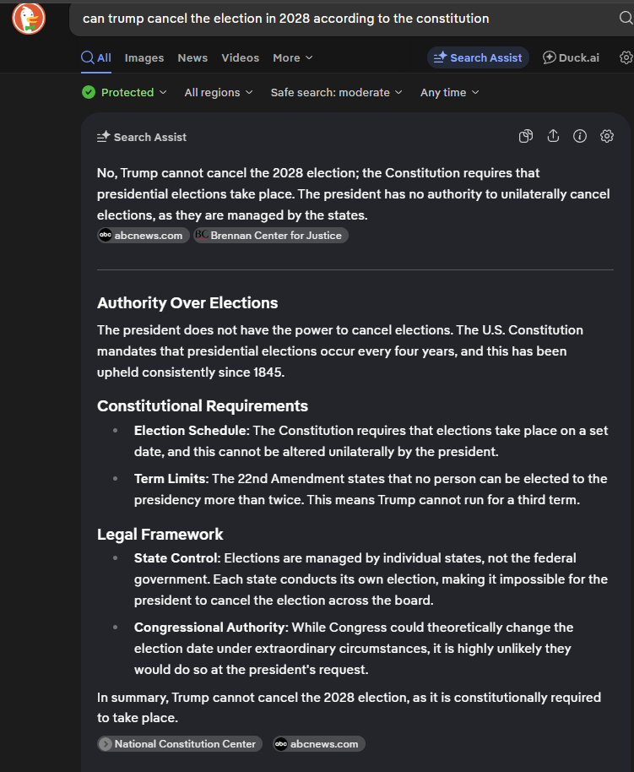Share the Search Assist answer

pyautogui.click(x=553, y=137)
